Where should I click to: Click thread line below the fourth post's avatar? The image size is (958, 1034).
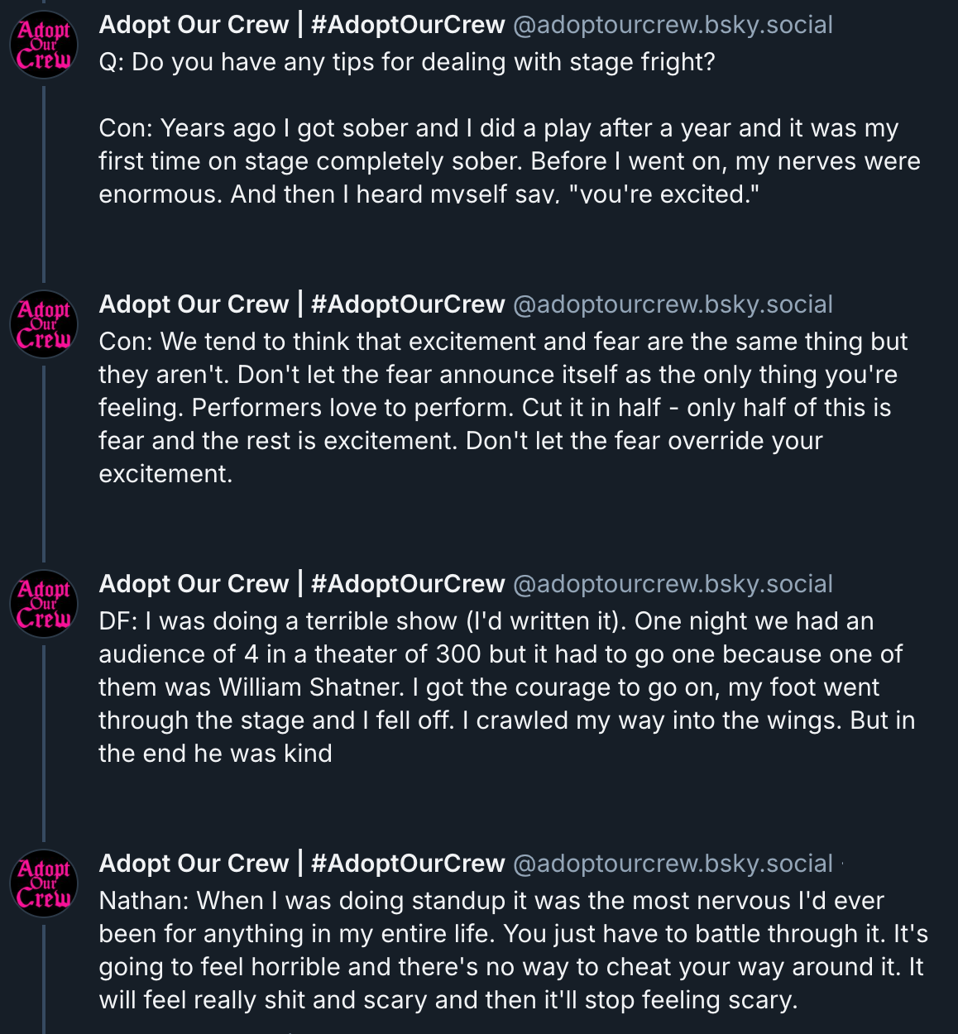pyautogui.click(x=44, y=976)
